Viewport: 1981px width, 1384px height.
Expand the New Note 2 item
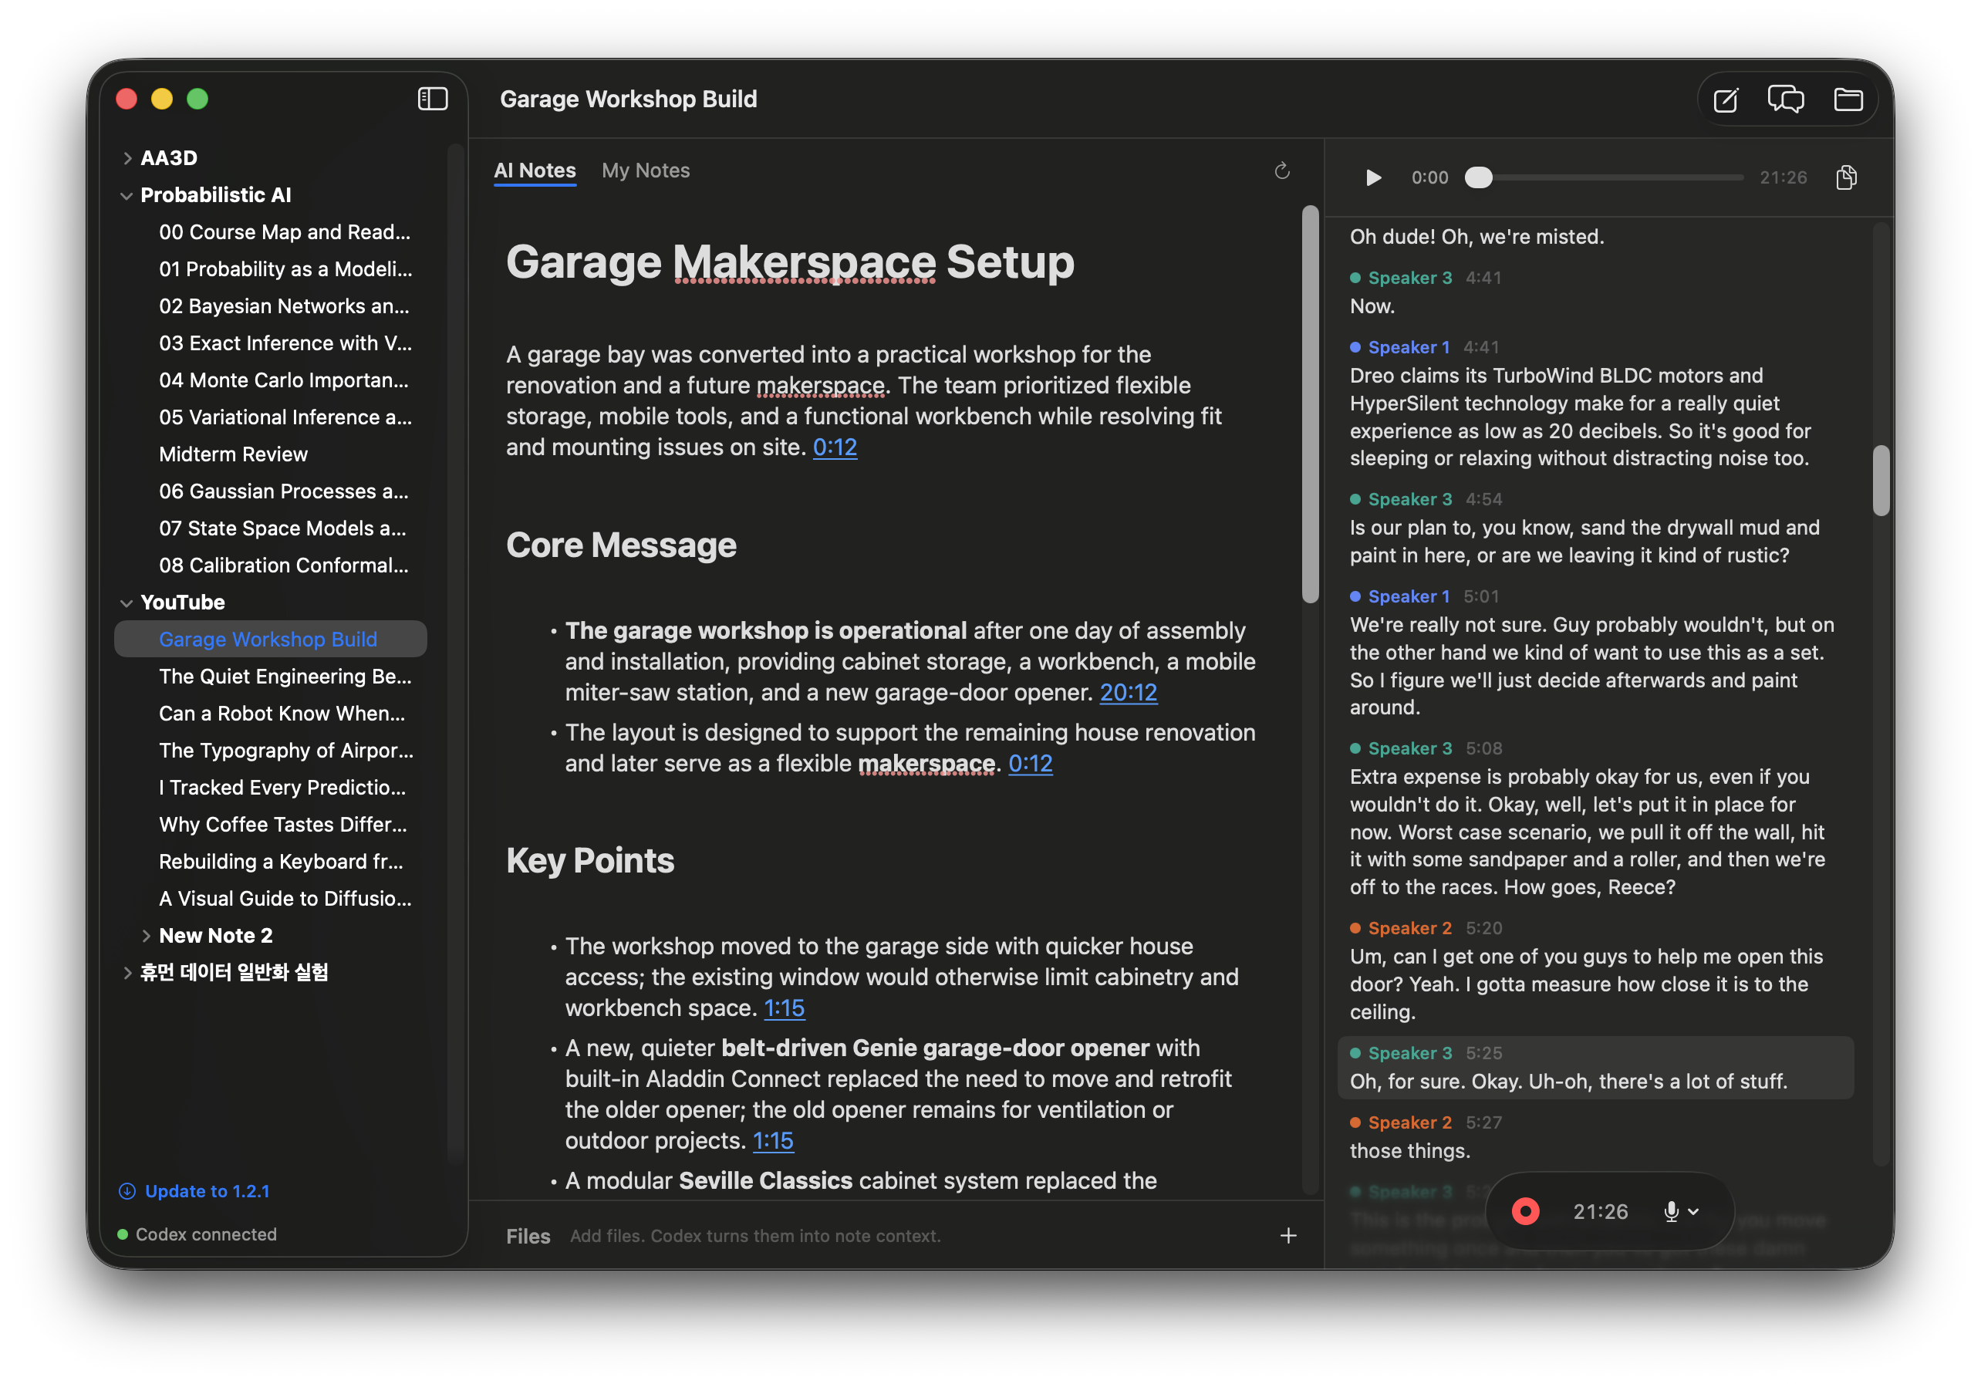(x=146, y=935)
